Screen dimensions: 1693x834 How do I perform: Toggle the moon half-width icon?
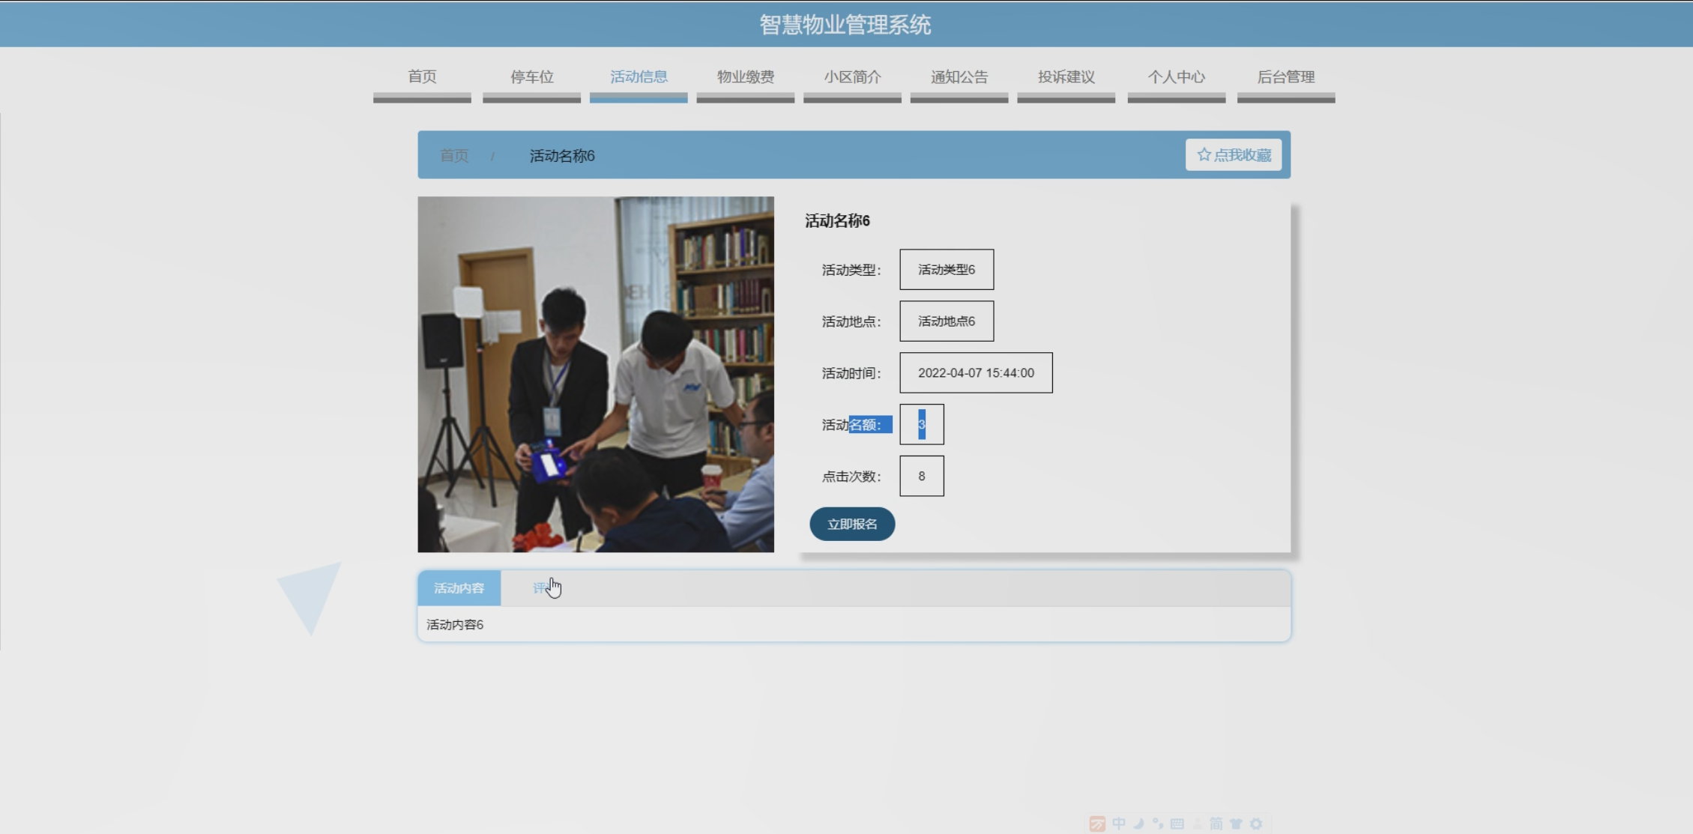[1138, 824]
